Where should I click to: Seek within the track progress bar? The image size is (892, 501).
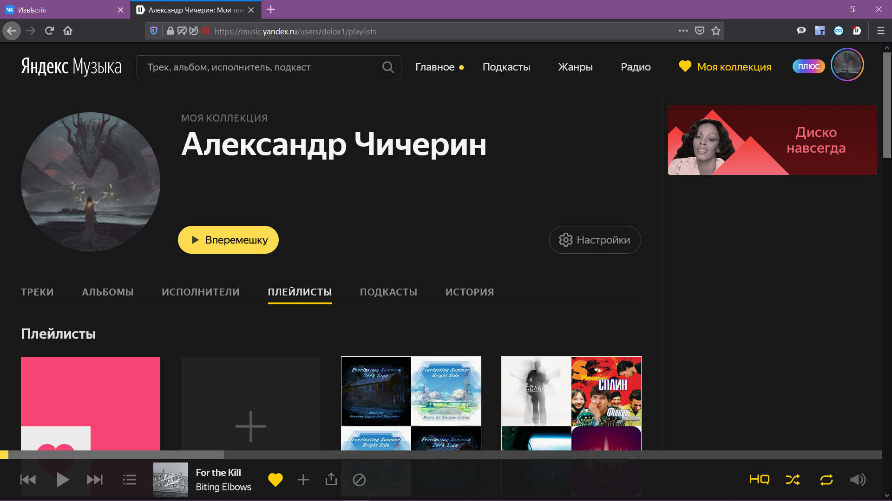pos(441,455)
